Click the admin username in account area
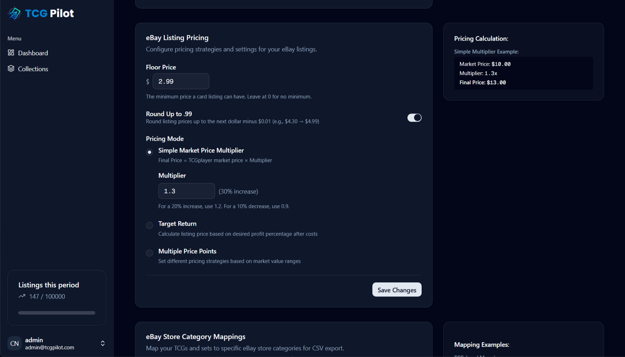Viewport: 625px width, 357px height. (34, 340)
